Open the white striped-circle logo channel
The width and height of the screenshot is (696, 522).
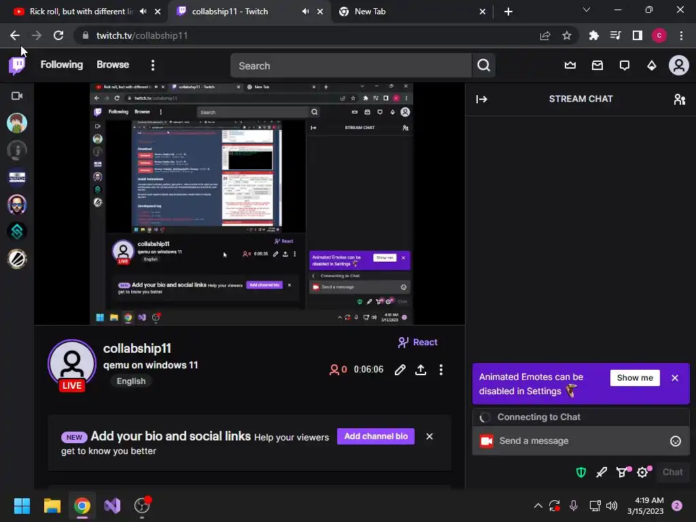17,259
